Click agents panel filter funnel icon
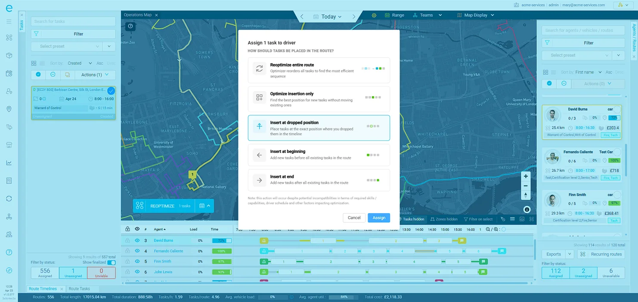The image size is (638, 302). [547, 43]
